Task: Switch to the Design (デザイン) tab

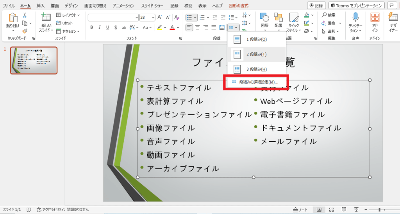Action: [71, 5]
